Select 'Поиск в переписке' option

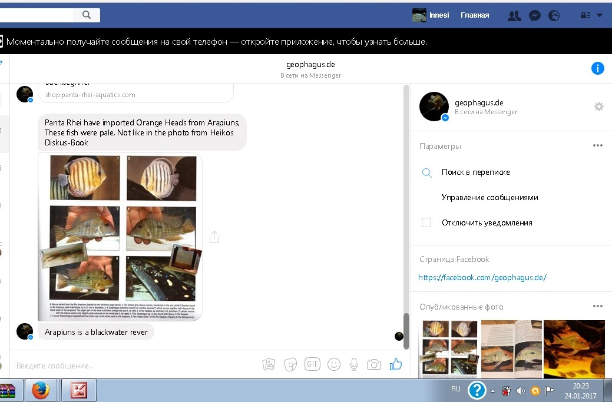pos(475,172)
